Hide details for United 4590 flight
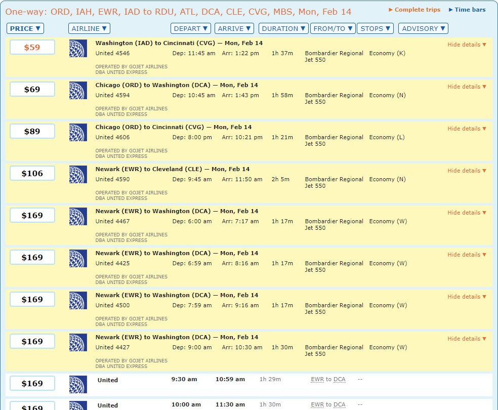Viewport: 498px width, 410px height. coord(467,171)
